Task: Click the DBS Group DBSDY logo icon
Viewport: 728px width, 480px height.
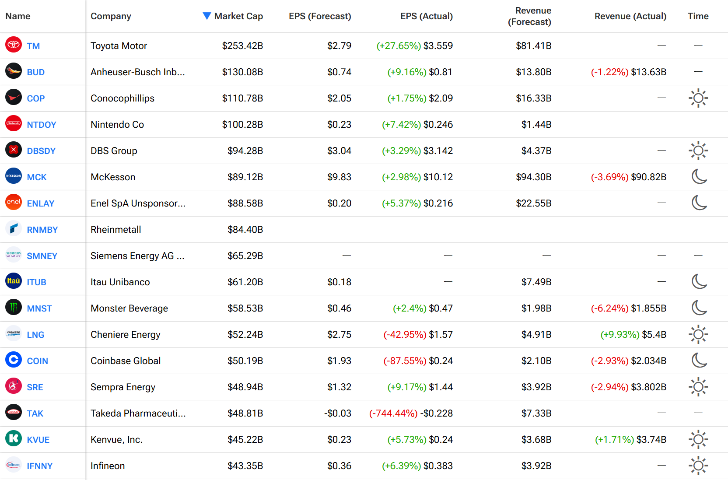Action: point(14,150)
